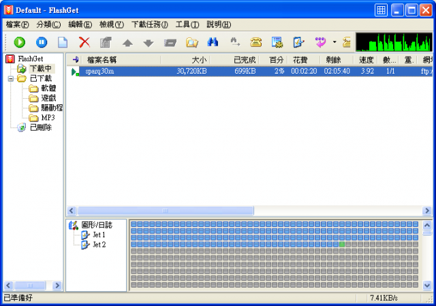Select the MP3 subfolder
This screenshot has width=436, height=306.
48,117
